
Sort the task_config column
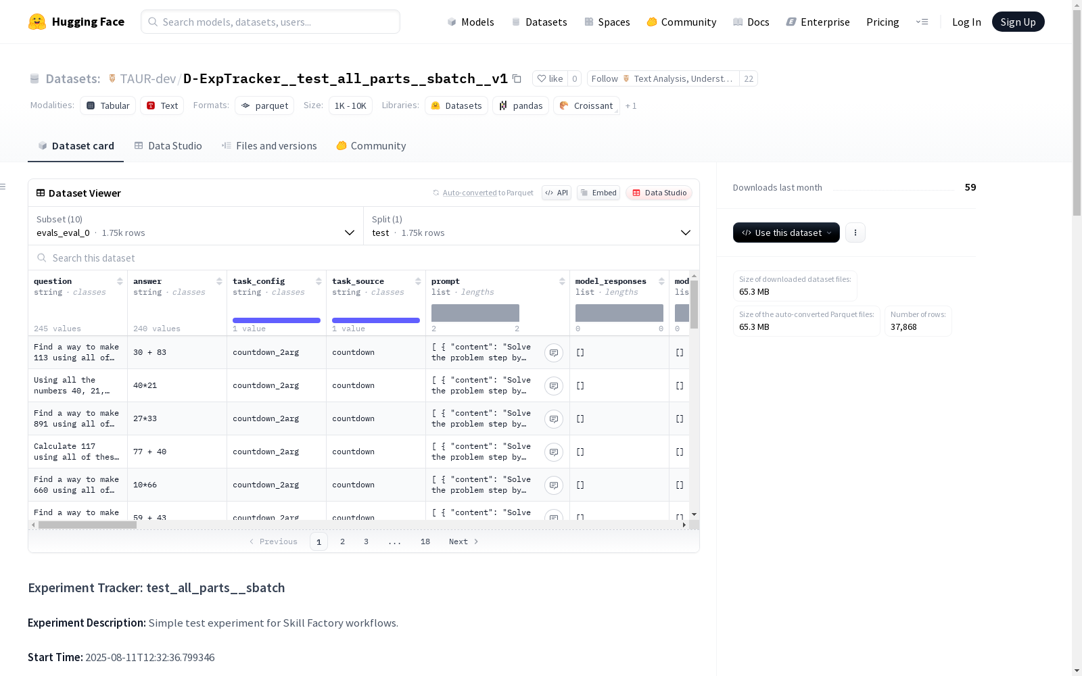tap(319, 281)
